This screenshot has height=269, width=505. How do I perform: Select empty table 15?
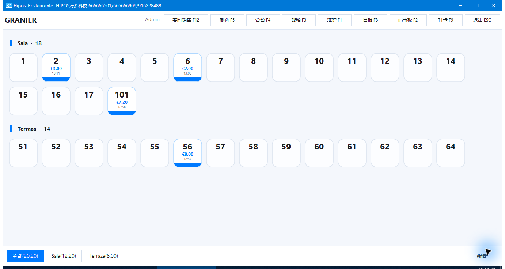coord(23,101)
